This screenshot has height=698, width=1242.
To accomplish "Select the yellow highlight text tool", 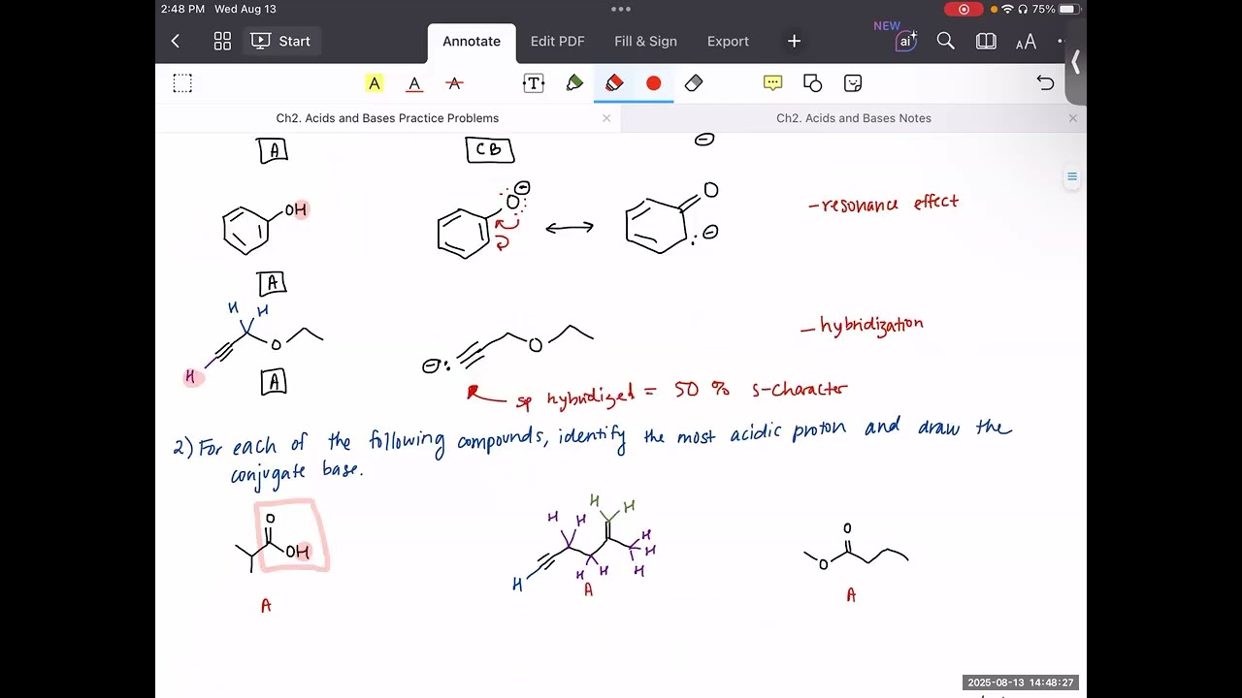I will tap(375, 83).
